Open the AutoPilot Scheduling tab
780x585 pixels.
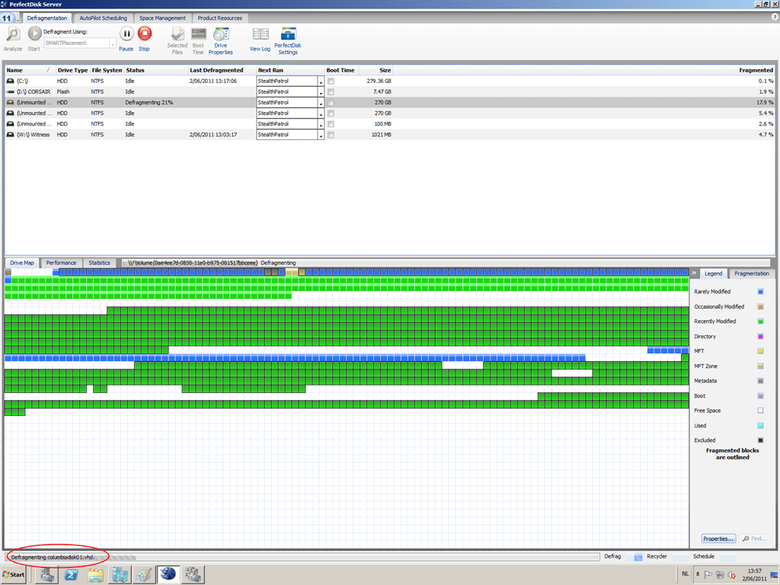pos(104,18)
